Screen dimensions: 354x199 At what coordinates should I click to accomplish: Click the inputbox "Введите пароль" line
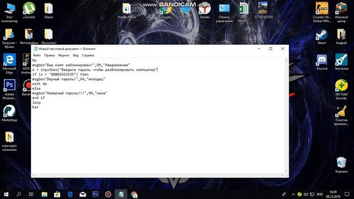[x=95, y=70]
